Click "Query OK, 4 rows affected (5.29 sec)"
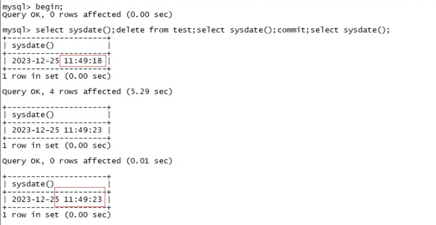This screenshot has height=225, width=436. point(87,91)
